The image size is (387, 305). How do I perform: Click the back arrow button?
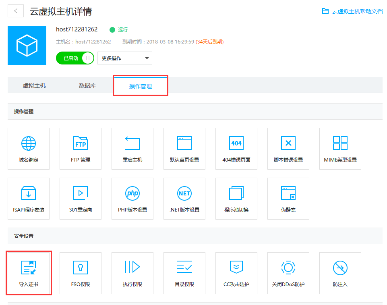16,11
